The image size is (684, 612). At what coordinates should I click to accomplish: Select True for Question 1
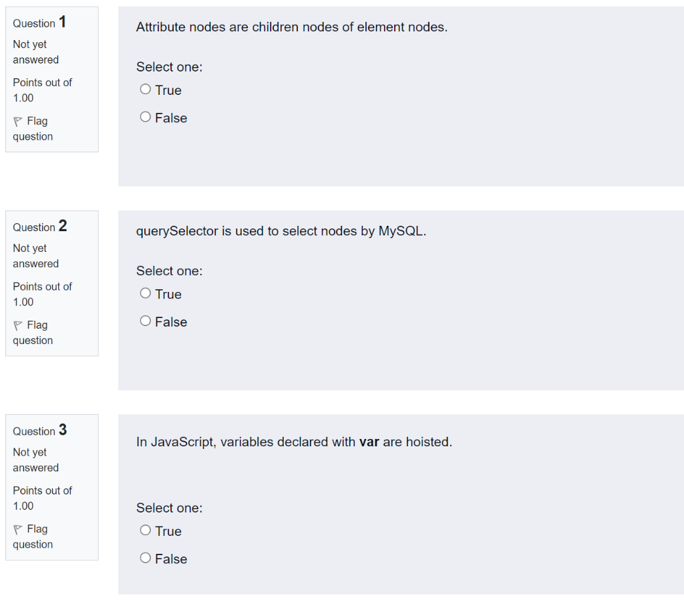145,89
